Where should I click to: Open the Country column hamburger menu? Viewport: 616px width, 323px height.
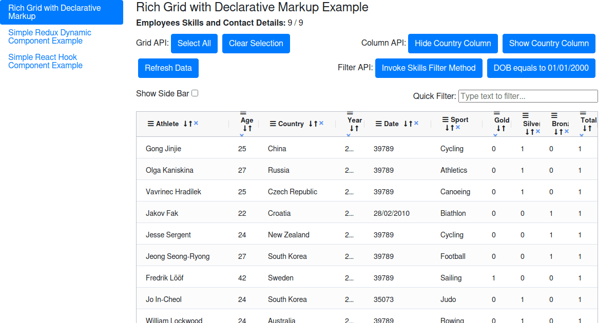coord(273,124)
